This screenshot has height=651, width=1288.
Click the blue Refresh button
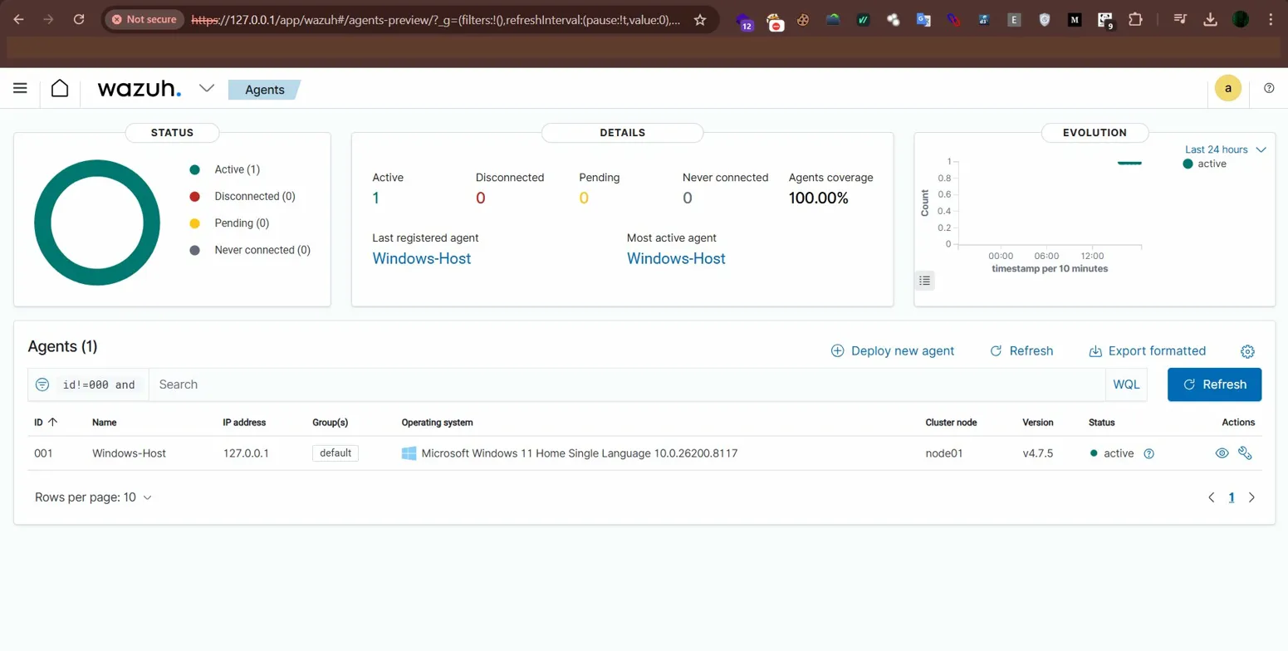(1214, 384)
